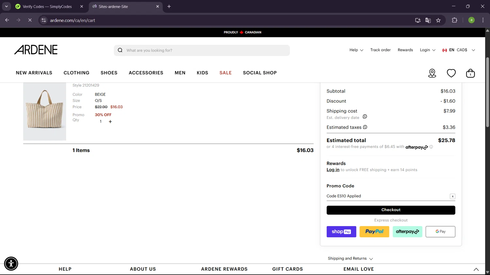Open Chrome three-dot menu
The height and width of the screenshot is (275, 490).
coord(483,20)
